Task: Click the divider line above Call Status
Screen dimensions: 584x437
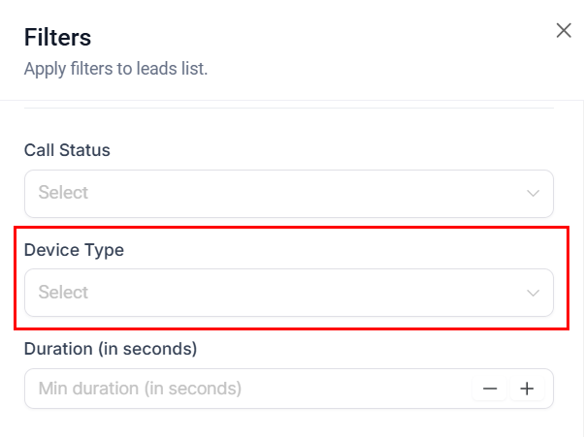Action: coord(288,108)
